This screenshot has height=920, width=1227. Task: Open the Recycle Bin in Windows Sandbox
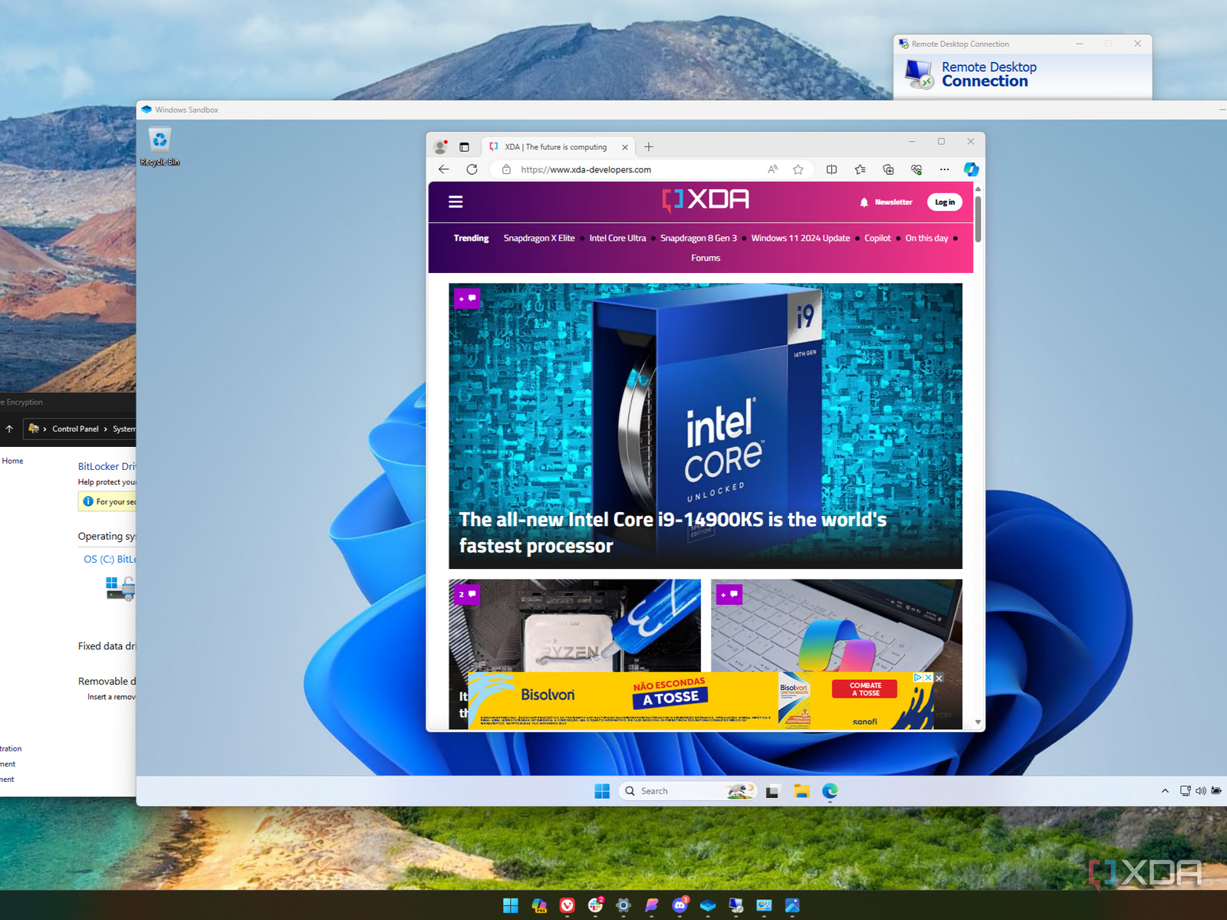pos(160,146)
